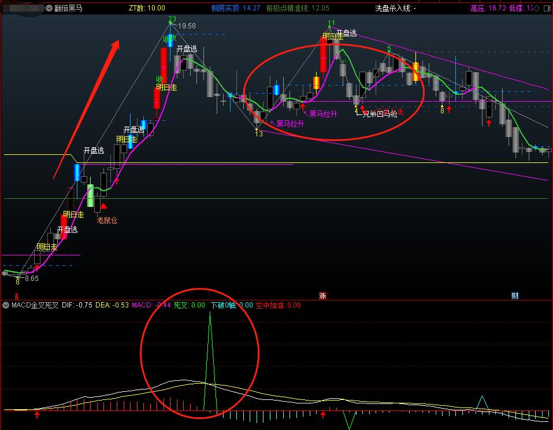The height and width of the screenshot is (430, 553).
Task: Click the 兄弟回马枪 signal label
Action: tap(379, 114)
